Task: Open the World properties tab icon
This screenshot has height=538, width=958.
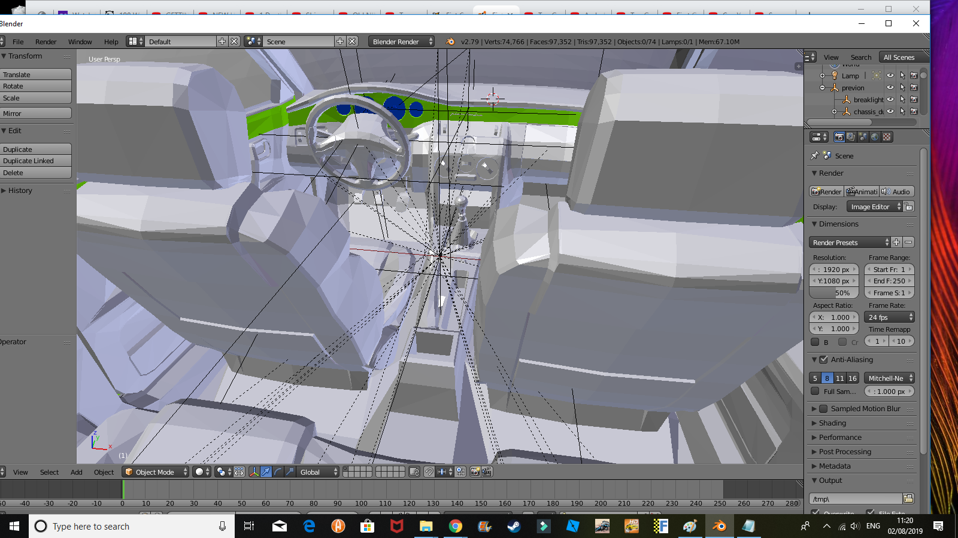Action: (875, 137)
